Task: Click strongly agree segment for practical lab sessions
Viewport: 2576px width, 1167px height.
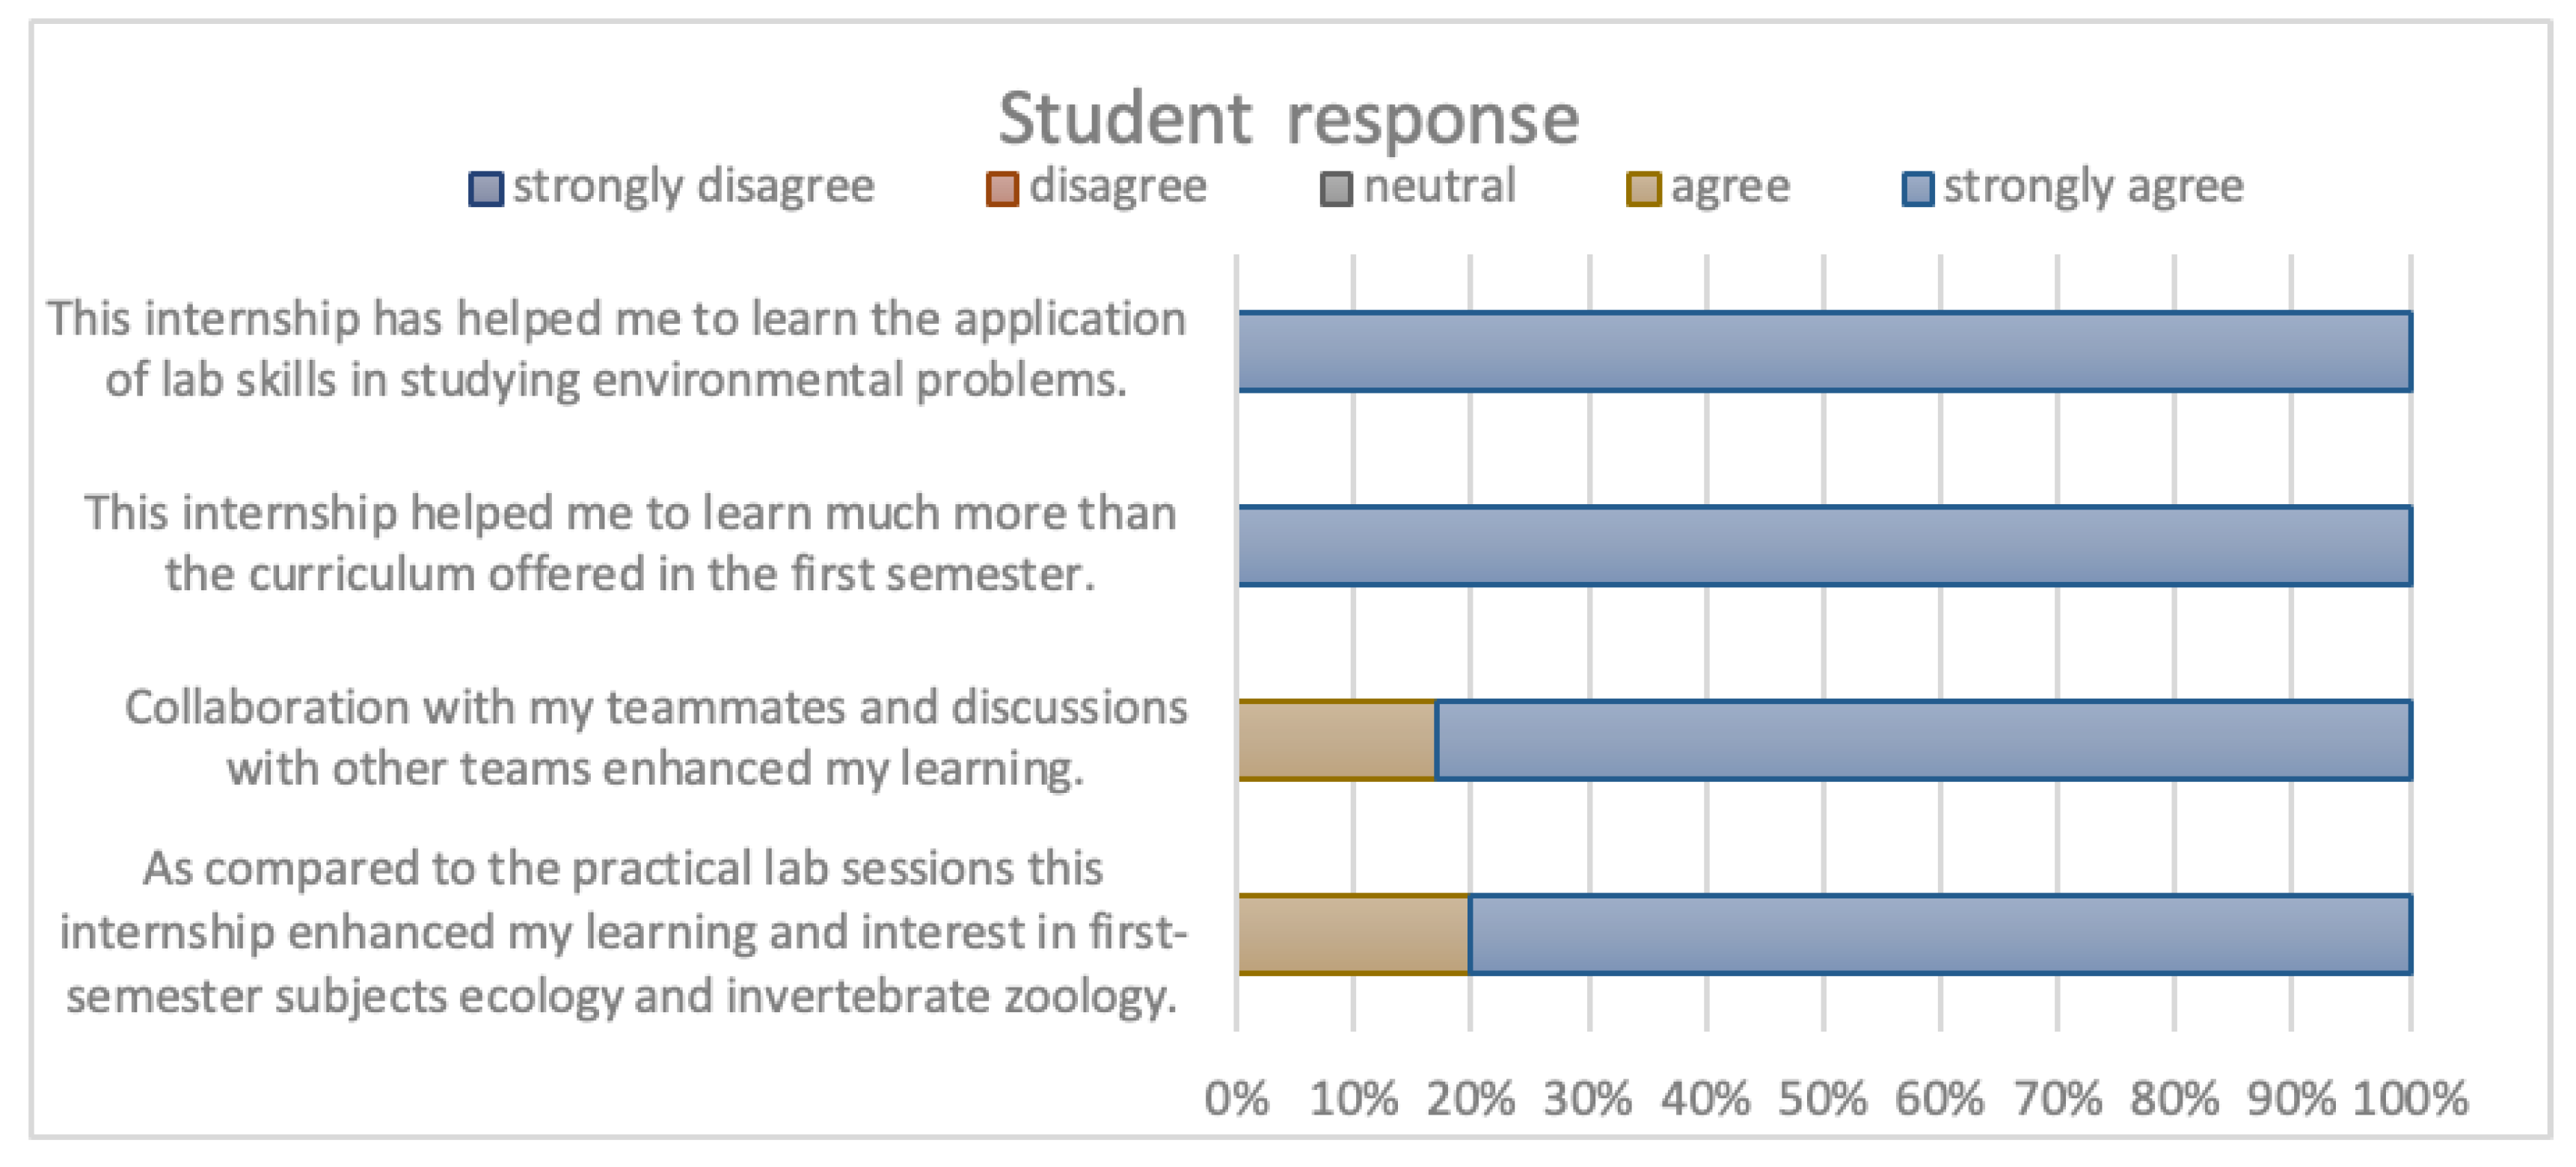Action: 1940,934
